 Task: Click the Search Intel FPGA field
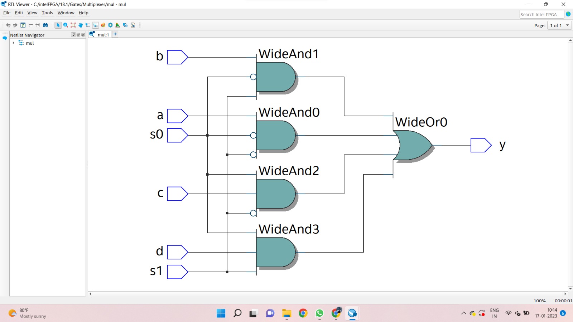pos(541,14)
